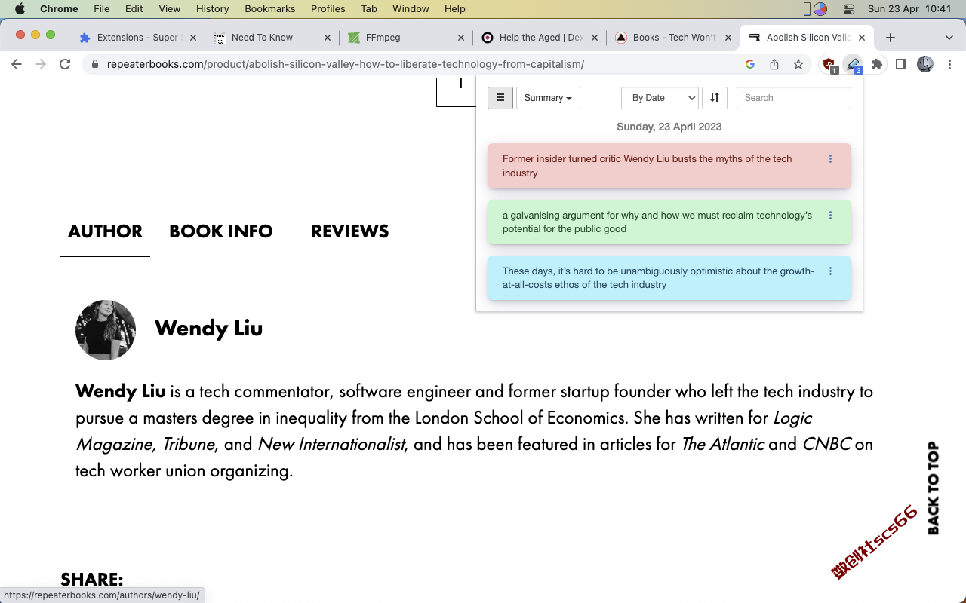
Task: Switch to Help the Aged tab
Action: coord(539,38)
